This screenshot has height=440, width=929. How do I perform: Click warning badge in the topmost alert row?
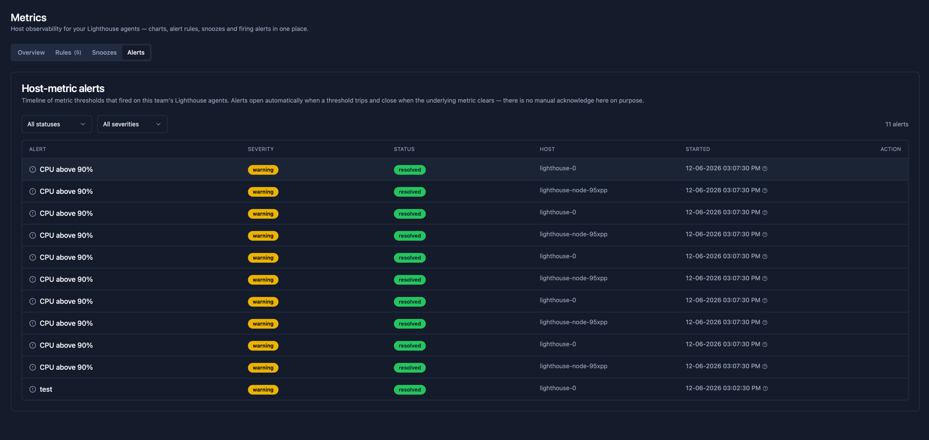click(263, 170)
